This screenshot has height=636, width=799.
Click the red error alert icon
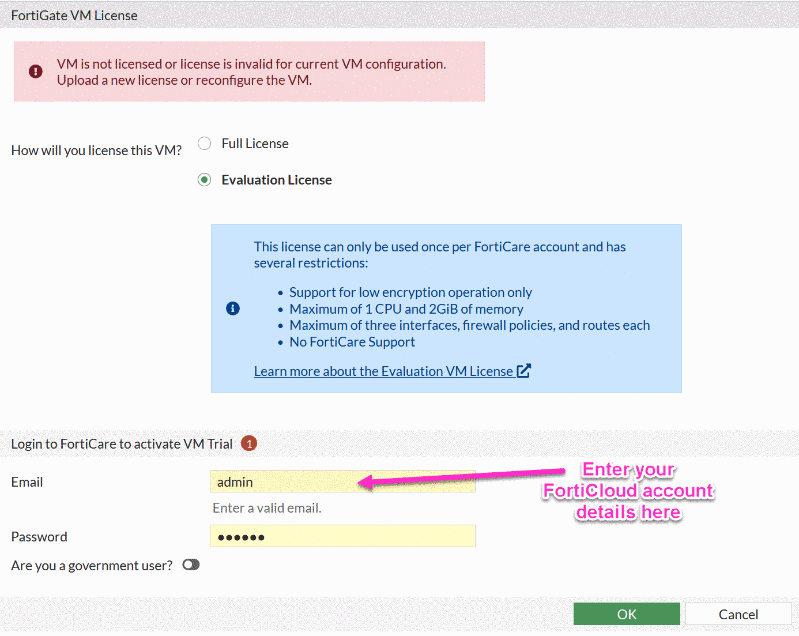coord(35,71)
